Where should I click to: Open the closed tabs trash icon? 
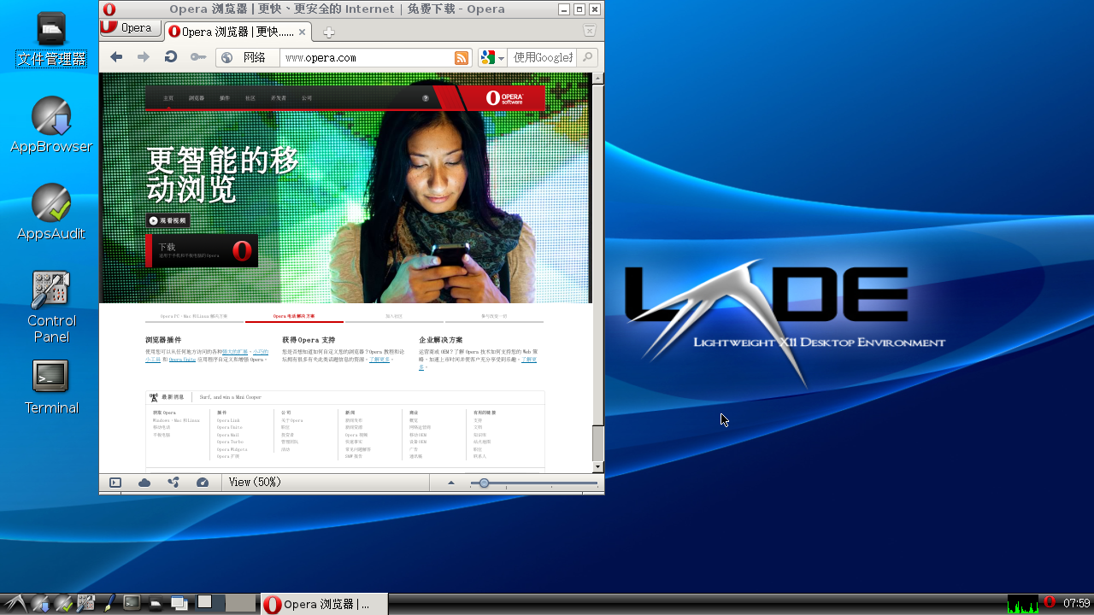coord(590,31)
